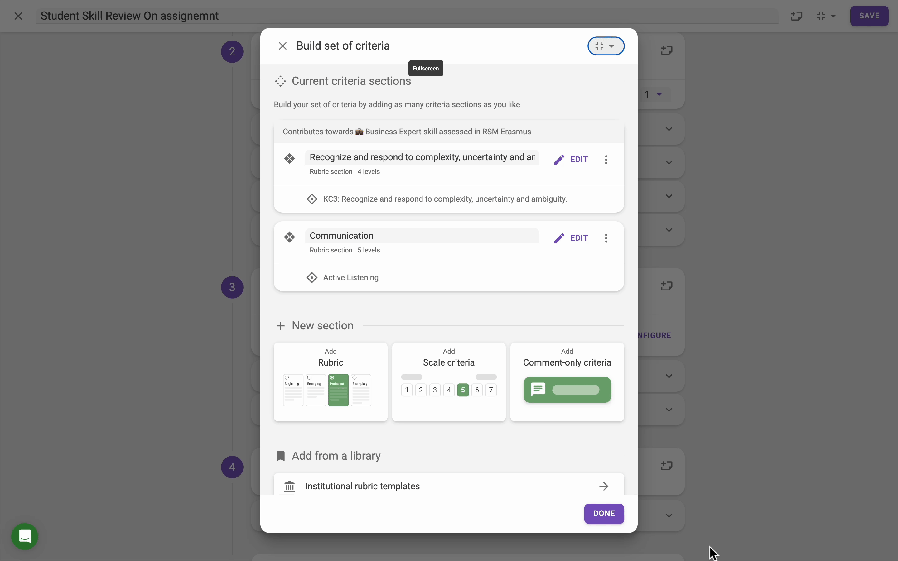Open the intercom chat launcher

(25, 536)
